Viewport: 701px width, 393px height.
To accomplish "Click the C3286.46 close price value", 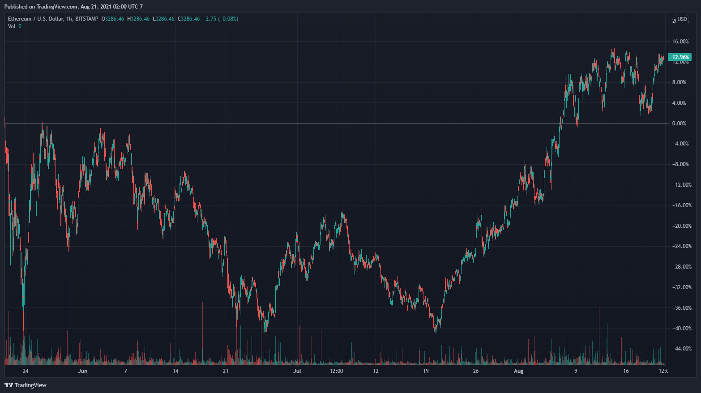I will tap(188, 19).
